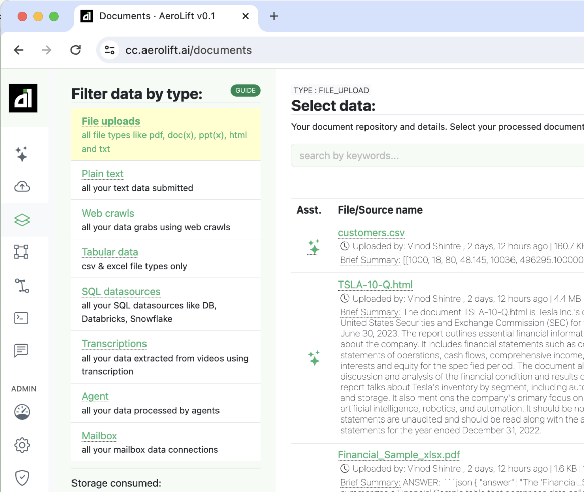This screenshot has width=584, height=492.
Task: Open the customers.csv file link
Action: [x=372, y=233]
